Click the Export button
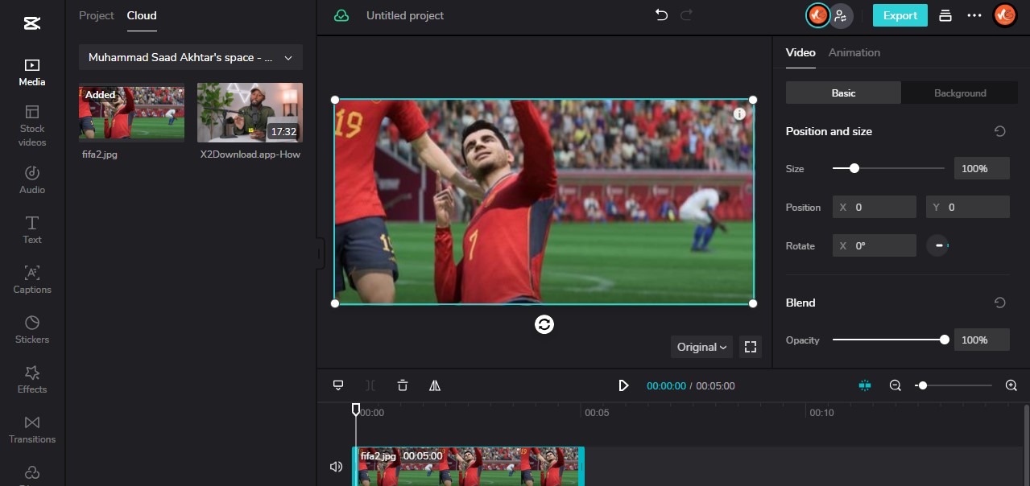 tap(900, 15)
